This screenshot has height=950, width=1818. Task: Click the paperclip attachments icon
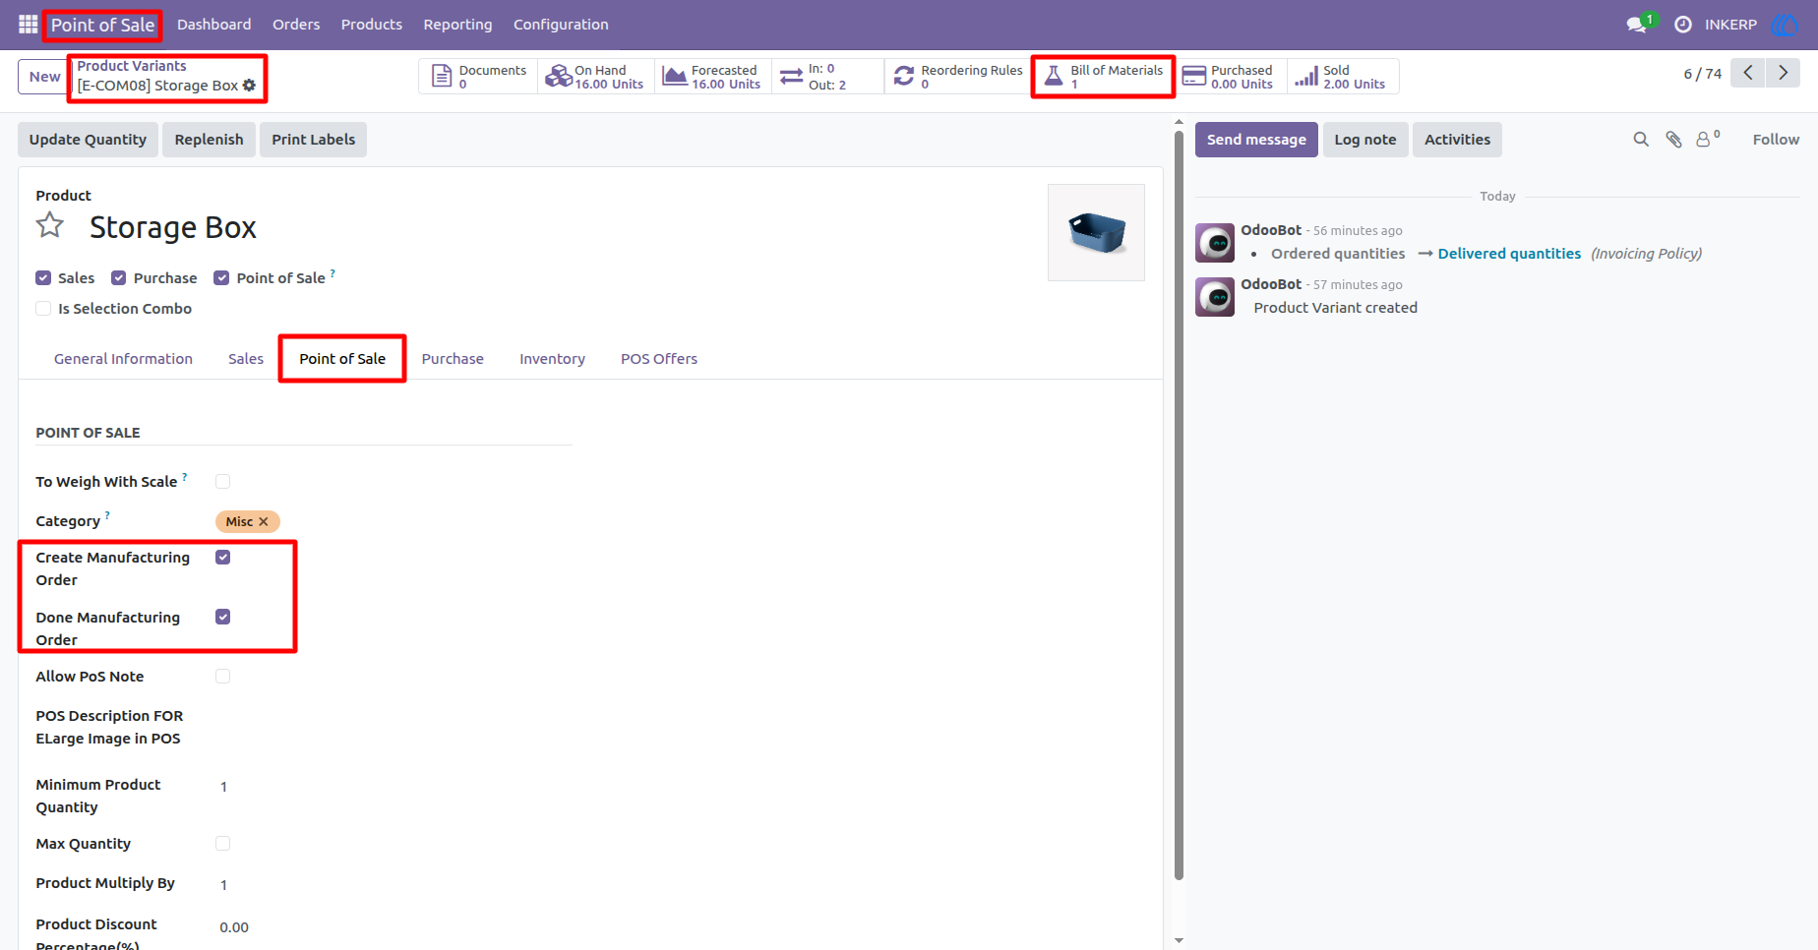click(x=1673, y=140)
